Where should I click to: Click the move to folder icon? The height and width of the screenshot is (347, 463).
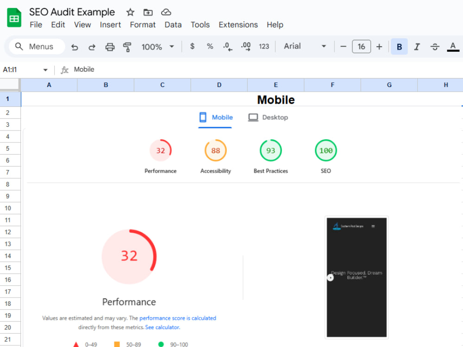click(148, 12)
